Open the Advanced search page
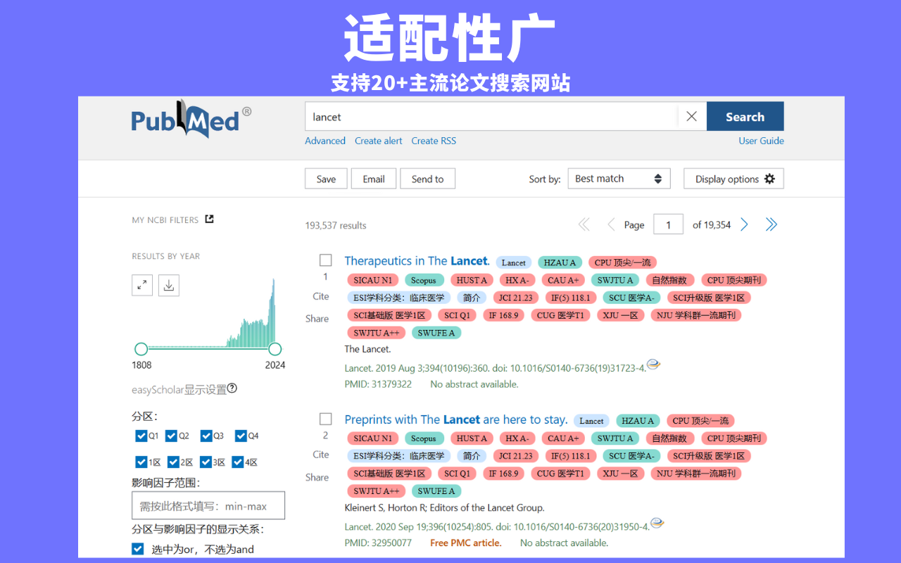Screen dimensions: 901x563 coord(325,141)
